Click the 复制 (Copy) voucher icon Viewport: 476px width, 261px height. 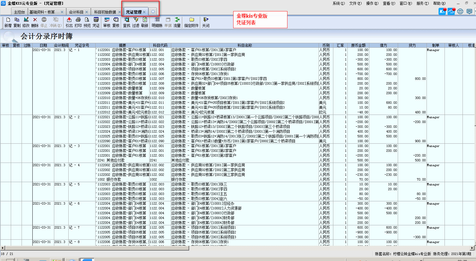[17, 20]
